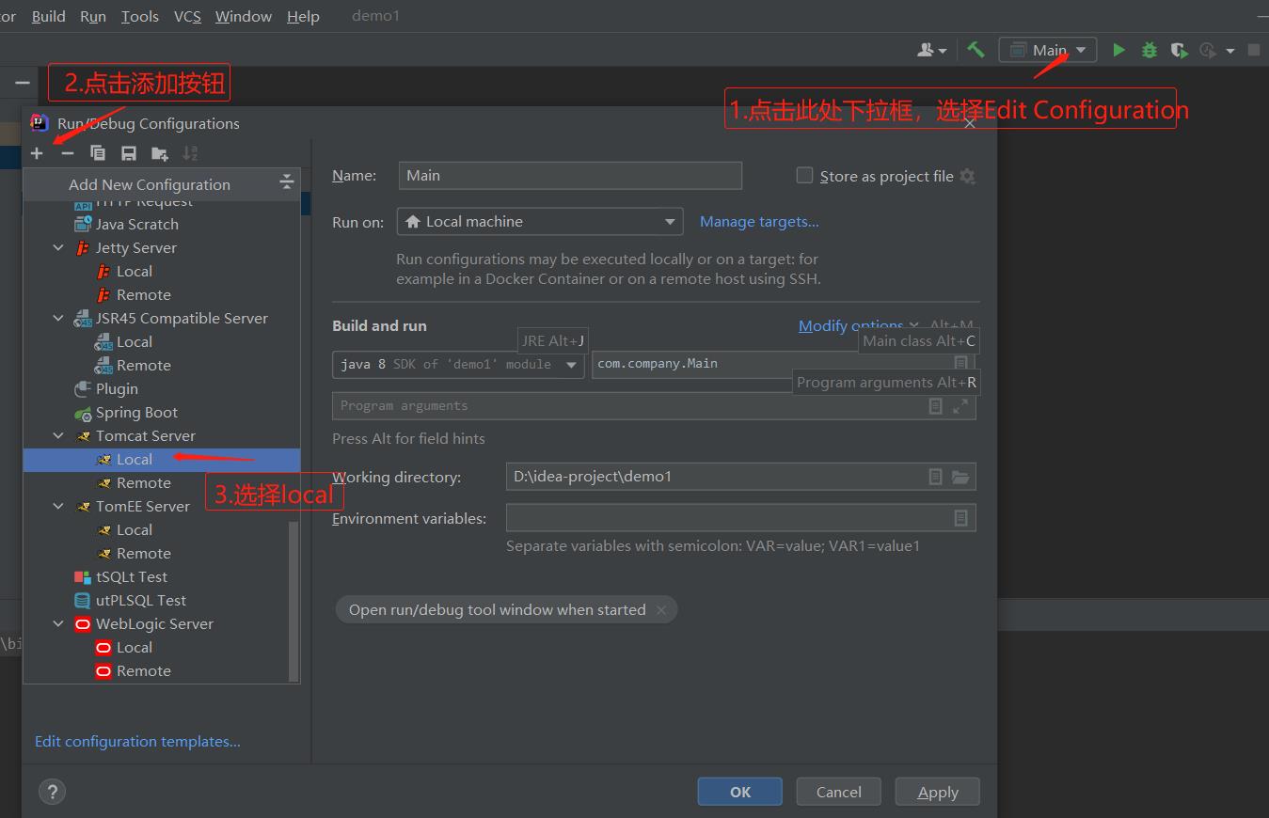Click the remove configuration minus icon
The height and width of the screenshot is (818, 1269).
click(x=67, y=153)
